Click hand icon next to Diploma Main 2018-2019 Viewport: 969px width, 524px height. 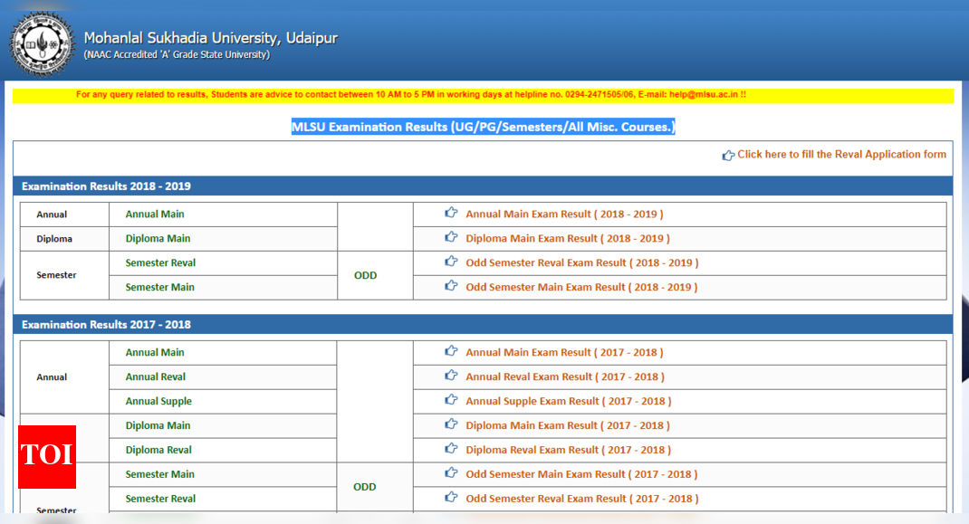click(x=451, y=238)
